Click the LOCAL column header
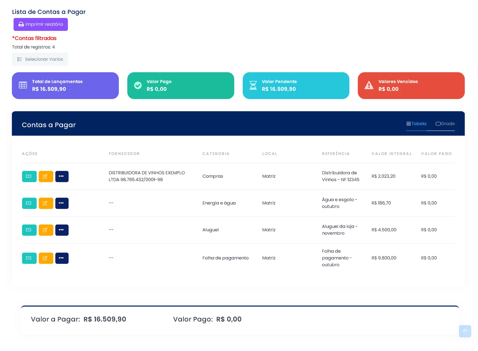Screen dimensions: 478x351 pyautogui.click(x=270, y=154)
